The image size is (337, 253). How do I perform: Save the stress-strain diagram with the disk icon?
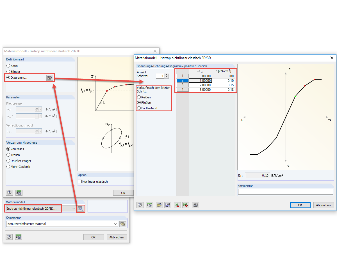tap(168, 205)
